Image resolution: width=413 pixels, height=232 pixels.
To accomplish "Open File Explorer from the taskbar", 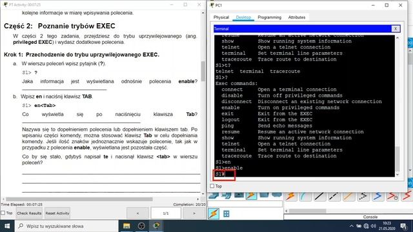I will [x=126, y=226].
